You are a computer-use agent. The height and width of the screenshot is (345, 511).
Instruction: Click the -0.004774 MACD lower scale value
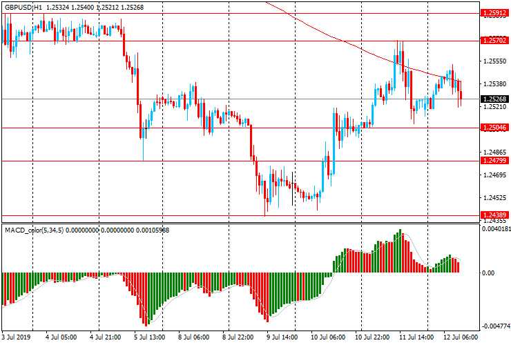click(496, 326)
